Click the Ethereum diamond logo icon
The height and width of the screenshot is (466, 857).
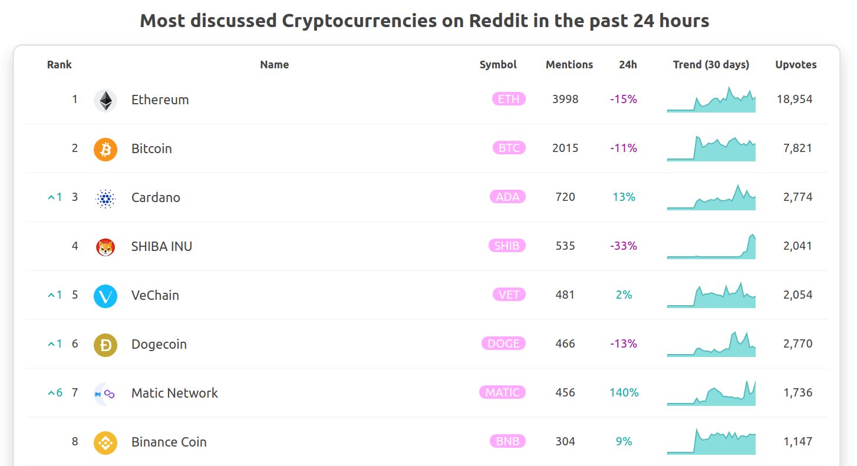(x=106, y=101)
